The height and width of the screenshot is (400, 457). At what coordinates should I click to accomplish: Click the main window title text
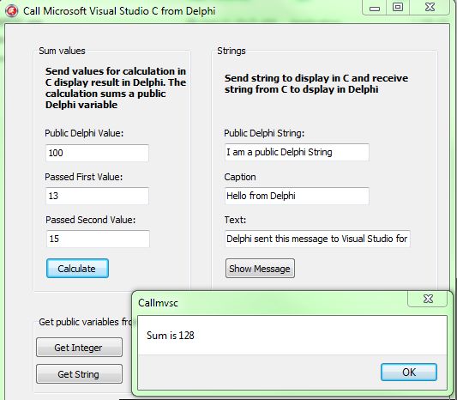click(x=119, y=11)
